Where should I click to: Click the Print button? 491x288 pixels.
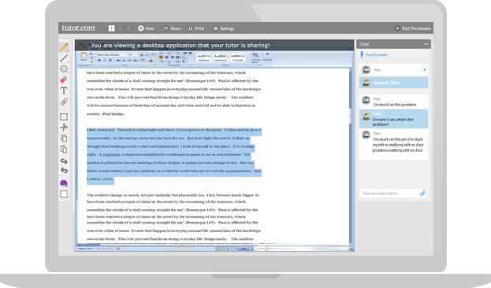click(x=196, y=28)
